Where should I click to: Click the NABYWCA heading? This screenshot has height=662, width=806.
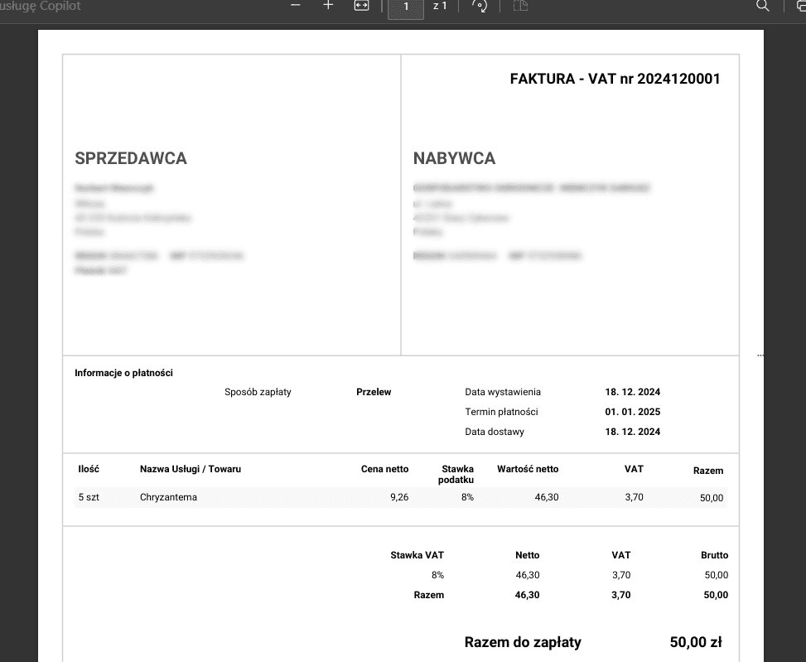point(454,158)
